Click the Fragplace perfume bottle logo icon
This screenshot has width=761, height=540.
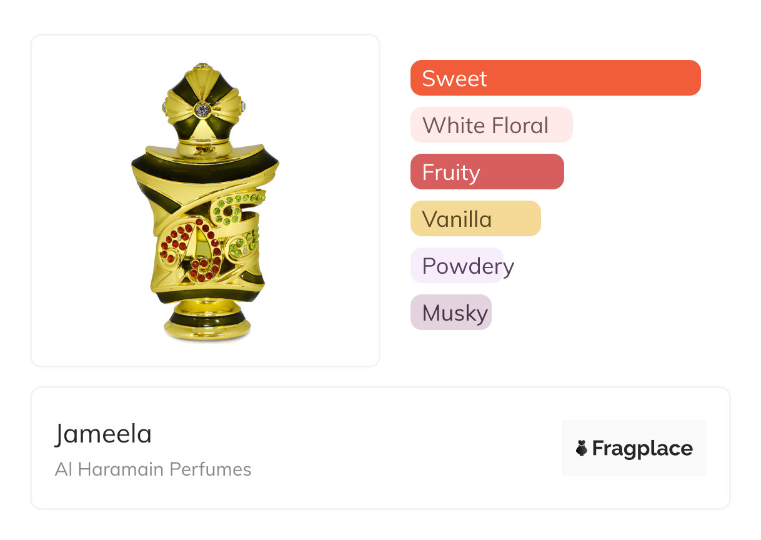[x=582, y=448]
